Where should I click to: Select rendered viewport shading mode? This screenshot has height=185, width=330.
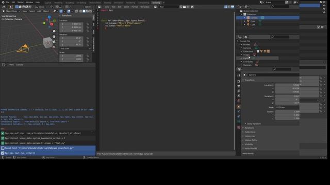[x=91, y=11]
